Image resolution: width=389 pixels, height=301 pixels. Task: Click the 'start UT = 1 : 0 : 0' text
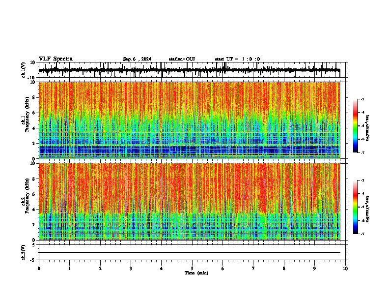point(237,59)
